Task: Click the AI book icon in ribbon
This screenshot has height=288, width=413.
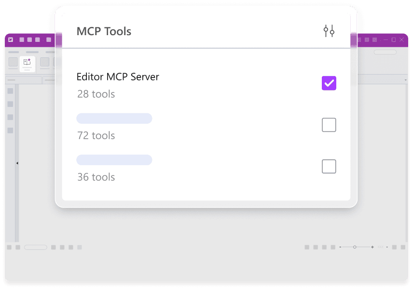Action: point(27,62)
